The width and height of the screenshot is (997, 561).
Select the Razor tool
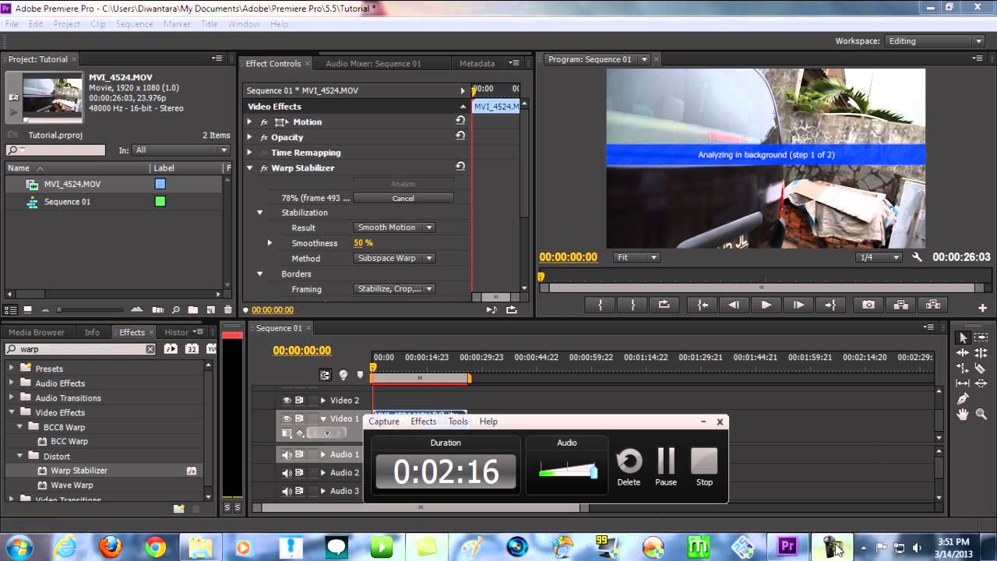click(x=981, y=368)
